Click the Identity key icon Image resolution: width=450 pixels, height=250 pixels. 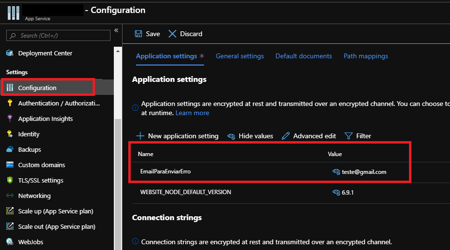tap(10, 134)
